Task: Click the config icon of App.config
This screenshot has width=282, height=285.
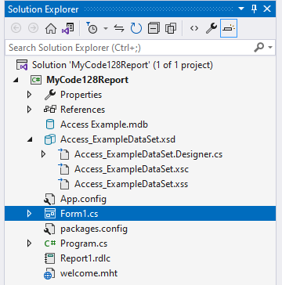Action: (49, 199)
